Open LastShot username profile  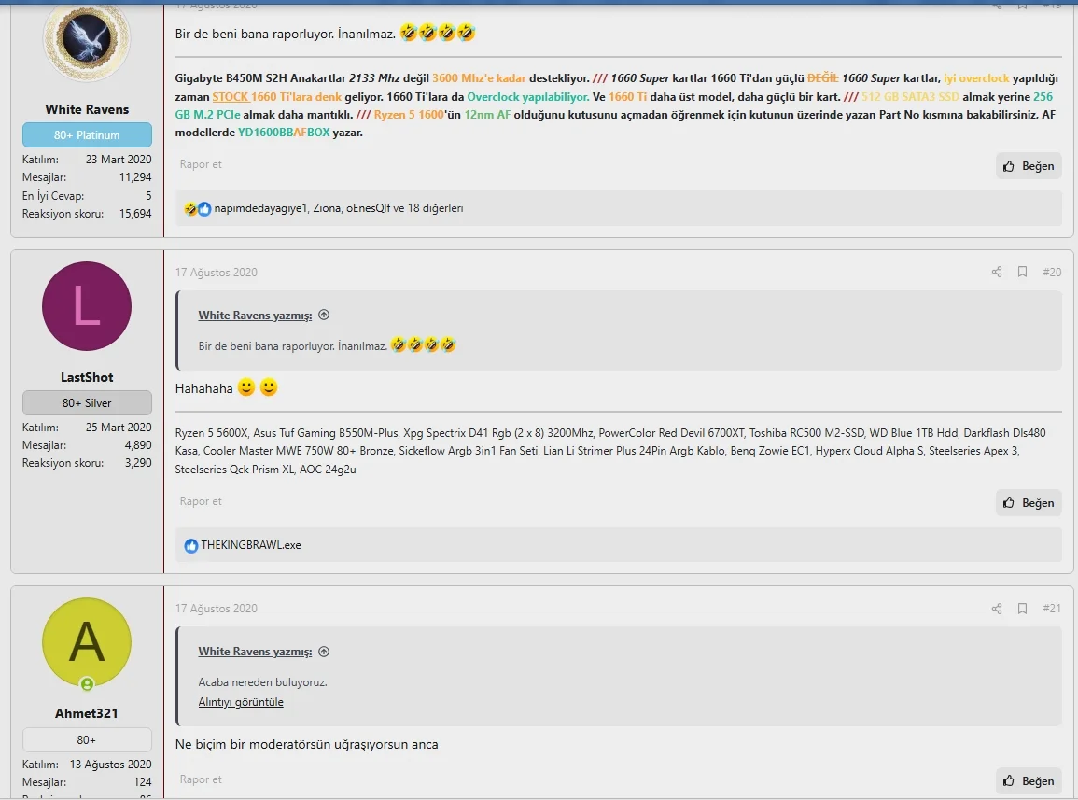(x=87, y=377)
